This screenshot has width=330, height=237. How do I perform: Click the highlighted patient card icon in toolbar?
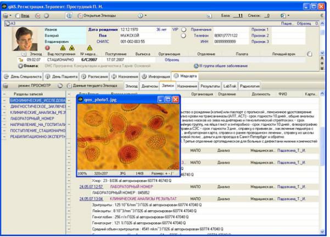click(x=69, y=16)
